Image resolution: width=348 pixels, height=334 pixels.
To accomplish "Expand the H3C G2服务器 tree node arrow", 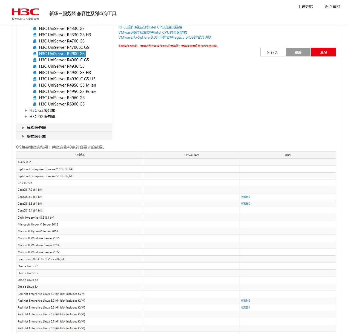I will pyautogui.click(x=26, y=117).
